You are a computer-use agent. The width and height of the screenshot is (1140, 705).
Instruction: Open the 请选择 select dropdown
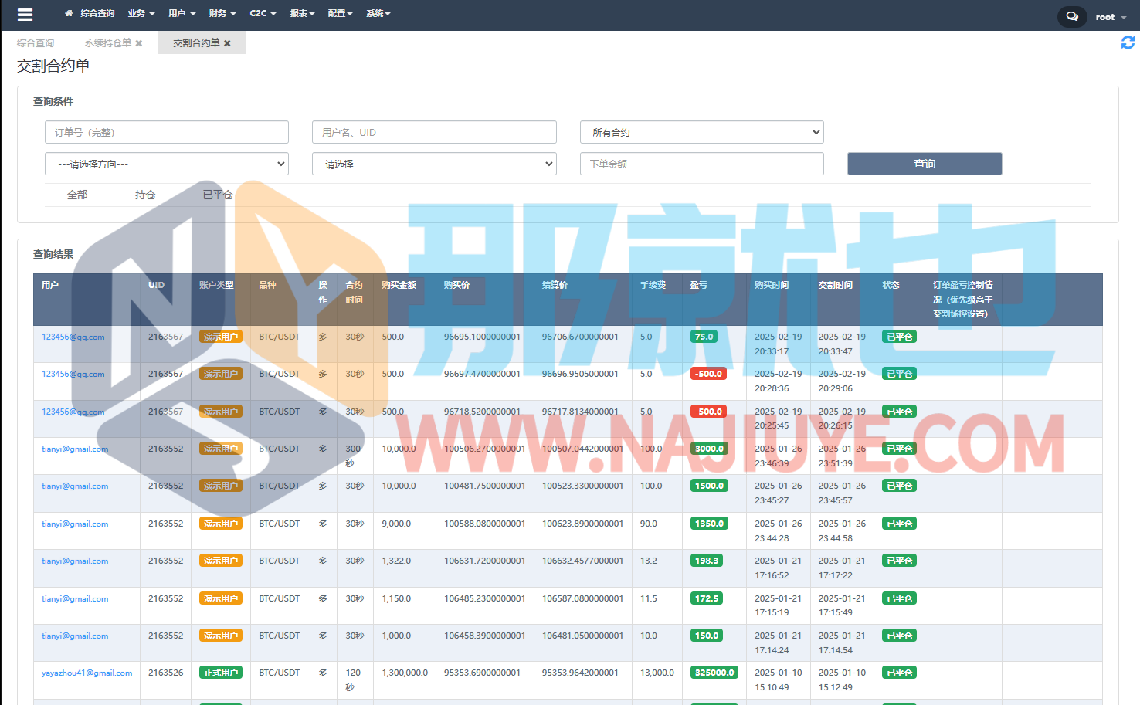pos(434,164)
